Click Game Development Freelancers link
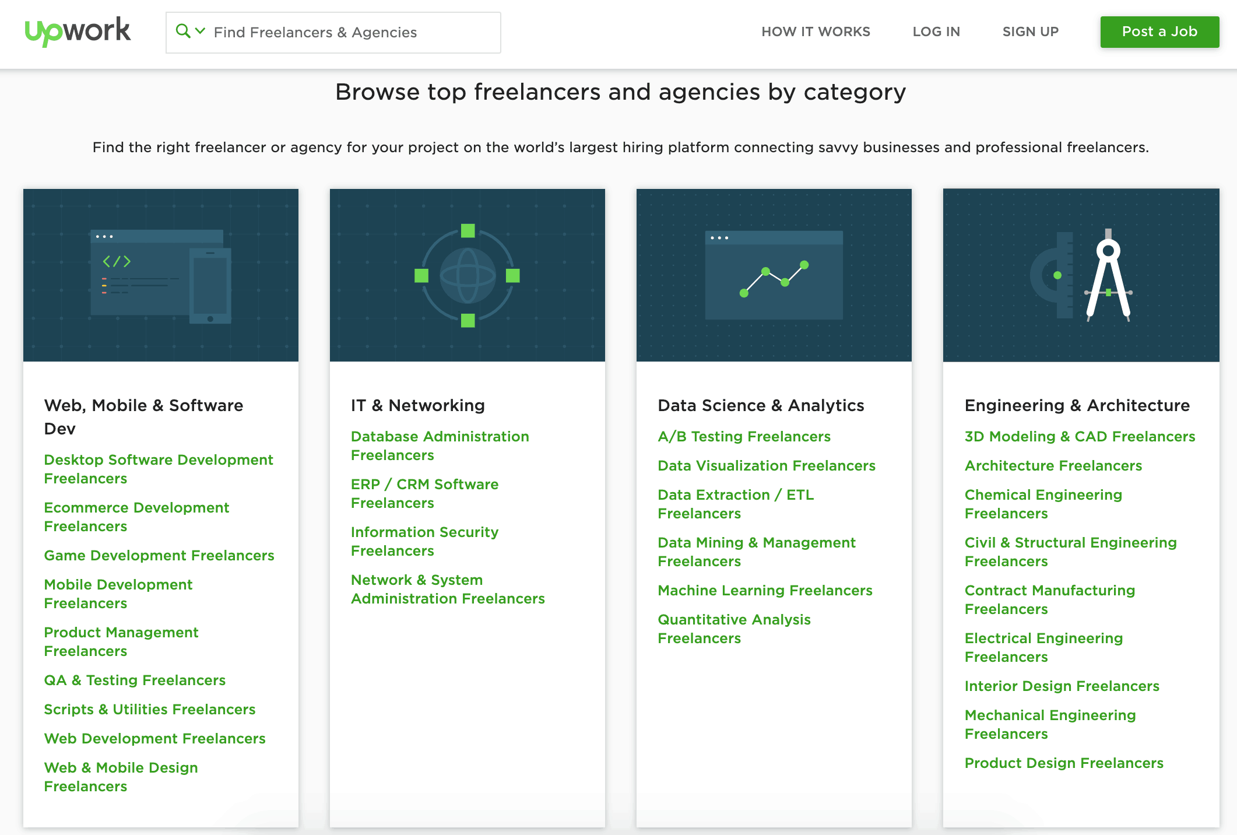 coord(159,556)
